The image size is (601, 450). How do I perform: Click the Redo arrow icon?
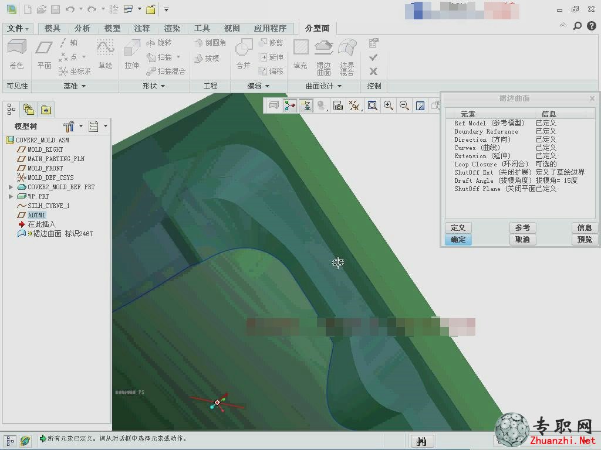click(x=92, y=9)
